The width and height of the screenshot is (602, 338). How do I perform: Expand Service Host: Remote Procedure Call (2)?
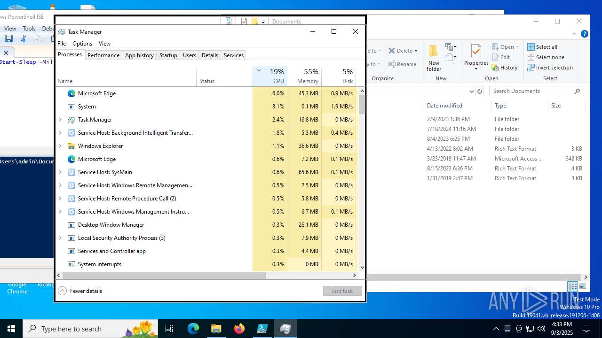pos(60,199)
